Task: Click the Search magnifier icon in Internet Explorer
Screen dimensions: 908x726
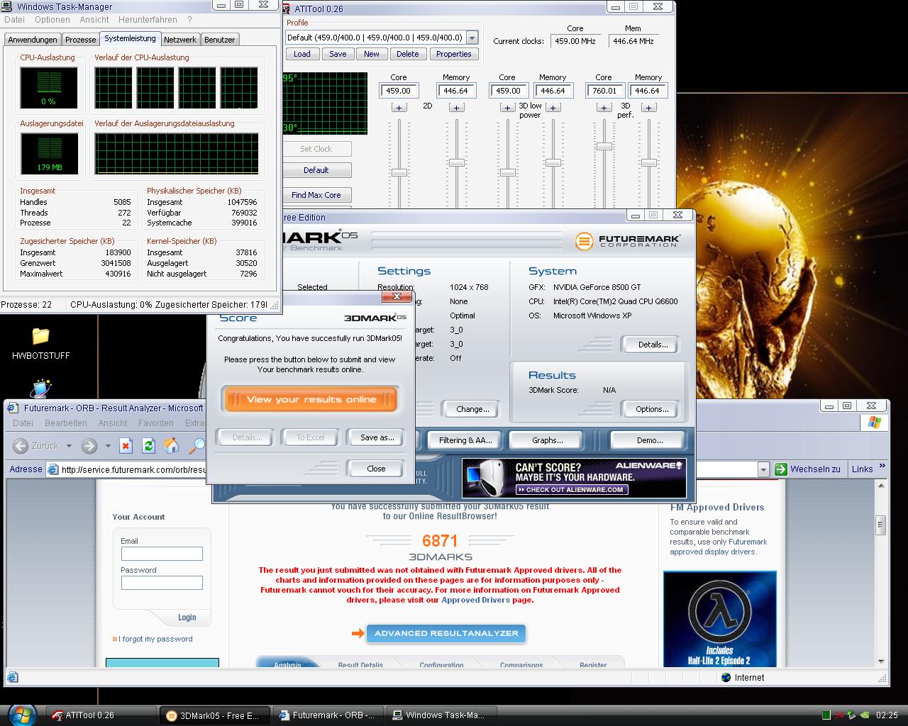Action: tap(196, 445)
